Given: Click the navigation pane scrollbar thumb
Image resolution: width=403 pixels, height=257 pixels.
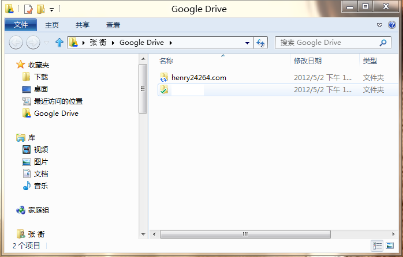Looking at the screenshot, I should pyautogui.click(x=143, y=89).
